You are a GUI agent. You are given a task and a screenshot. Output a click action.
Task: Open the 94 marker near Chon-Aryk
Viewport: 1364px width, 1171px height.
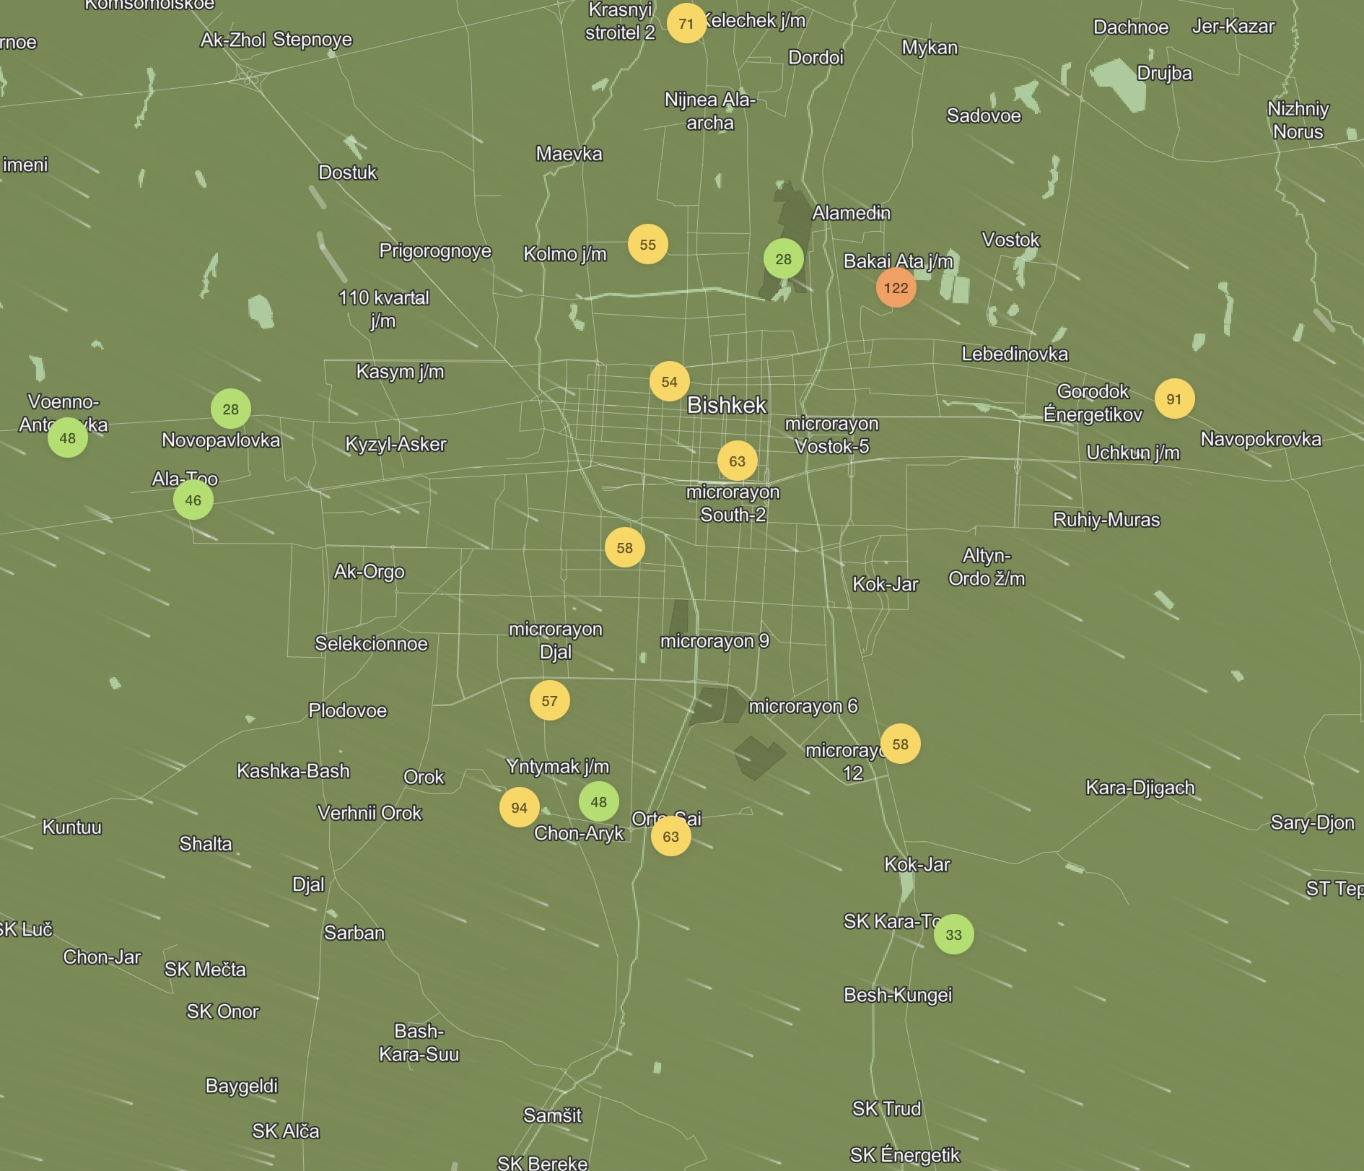tap(519, 808)
